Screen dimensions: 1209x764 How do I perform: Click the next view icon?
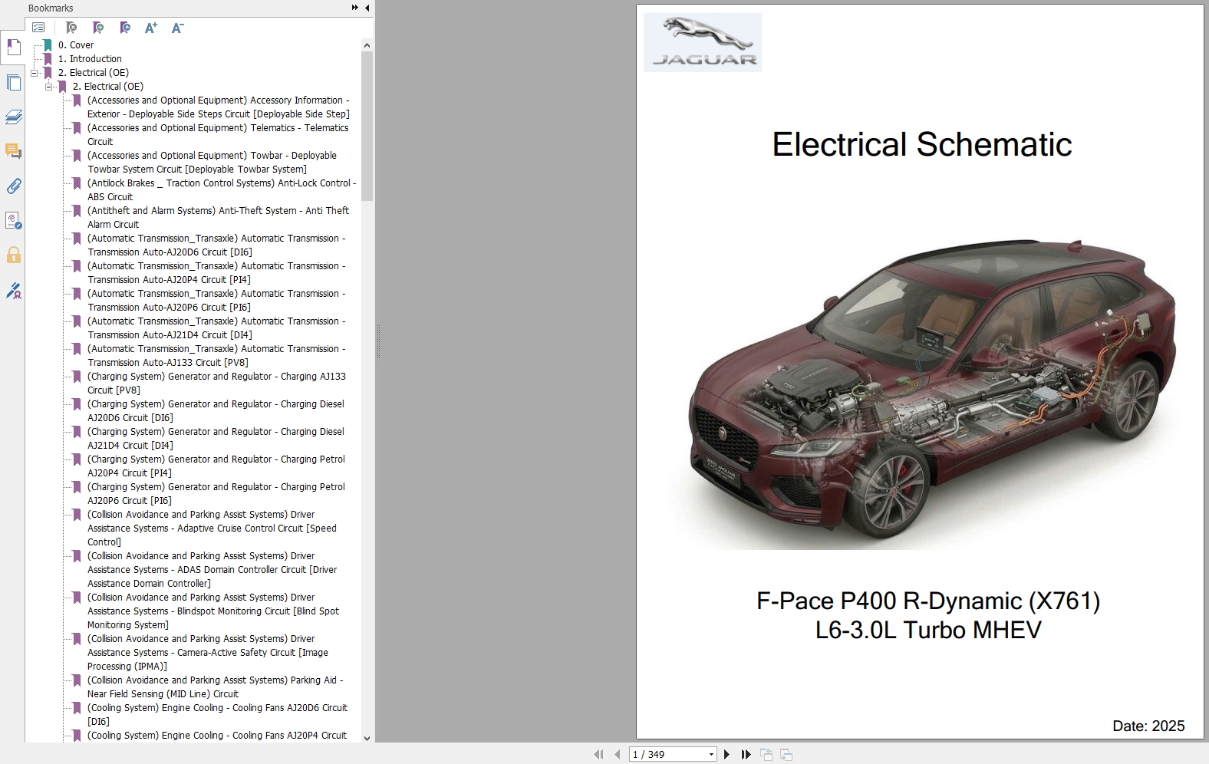[x=786, y=754]
